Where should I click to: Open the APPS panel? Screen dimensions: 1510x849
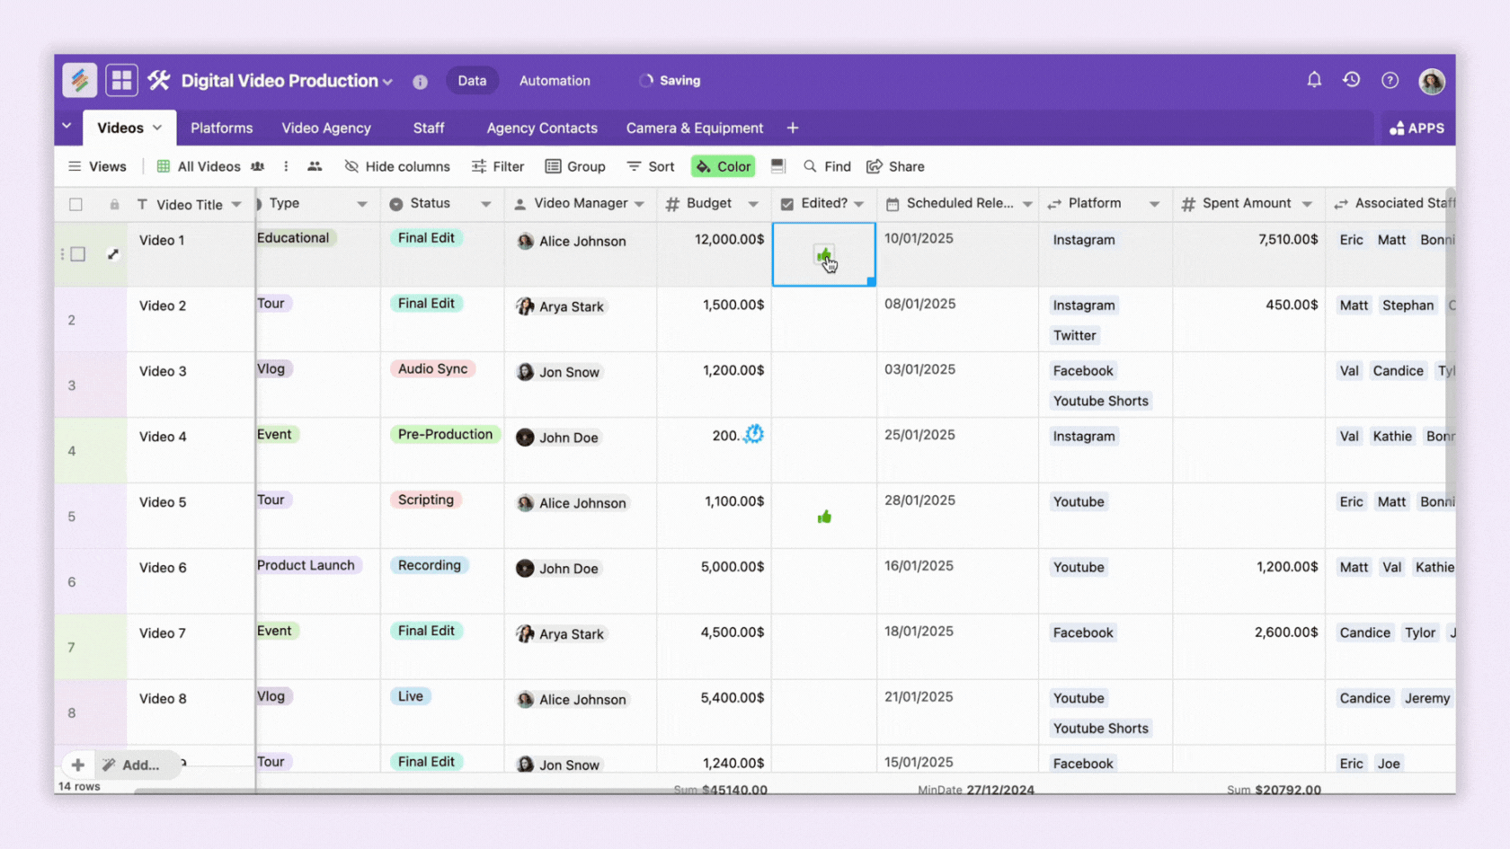pos(1417,128)
